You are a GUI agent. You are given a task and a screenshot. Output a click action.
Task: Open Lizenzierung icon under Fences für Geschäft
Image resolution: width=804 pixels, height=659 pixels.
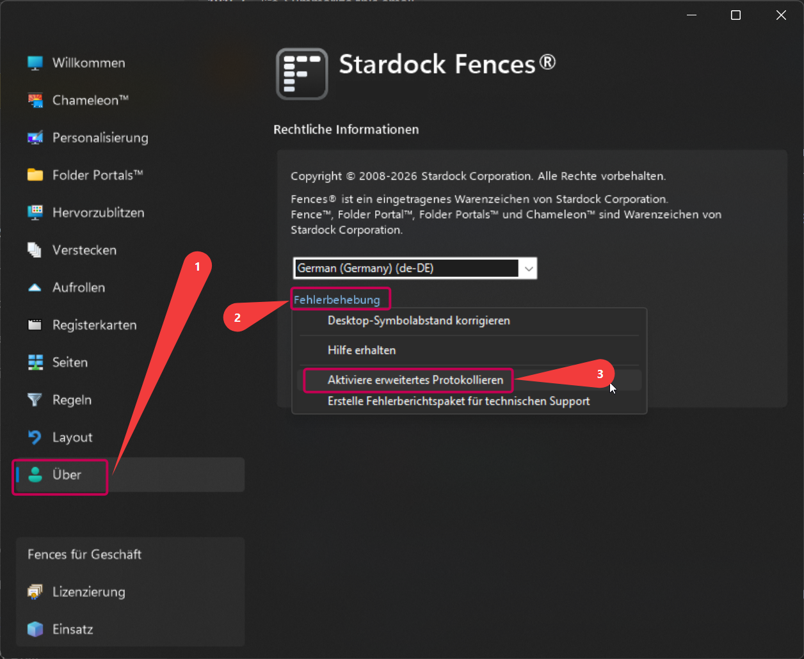pos(35,592)
